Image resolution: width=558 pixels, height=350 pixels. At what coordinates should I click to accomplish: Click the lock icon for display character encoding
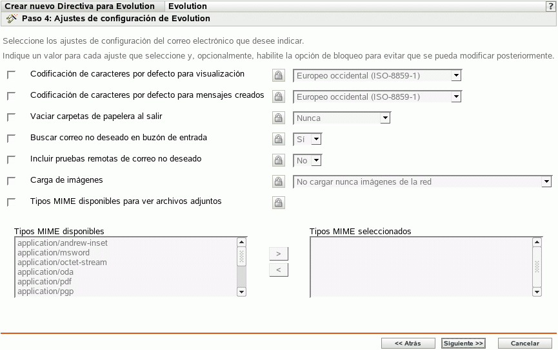coord(279,75)
